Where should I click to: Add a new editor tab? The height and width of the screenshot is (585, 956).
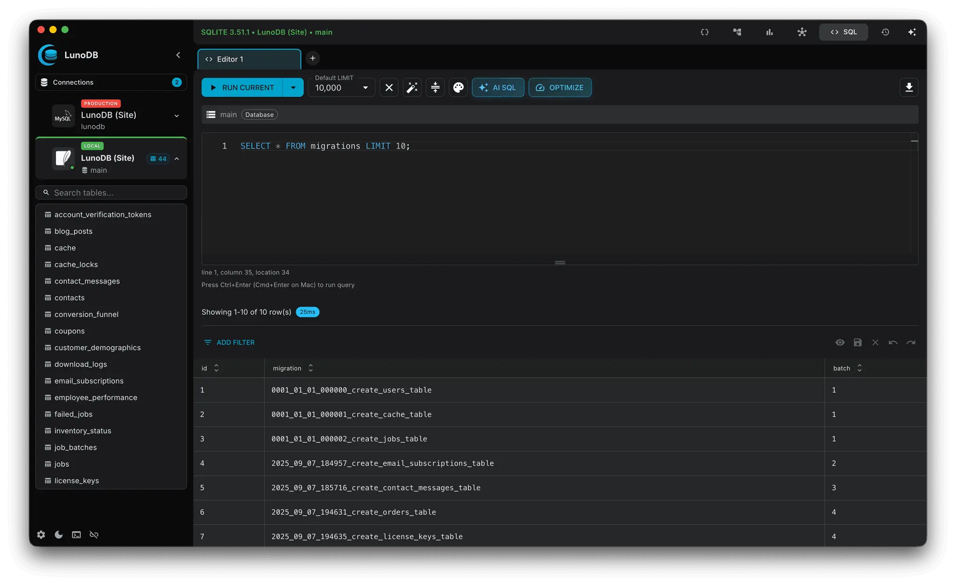(313, 58)
